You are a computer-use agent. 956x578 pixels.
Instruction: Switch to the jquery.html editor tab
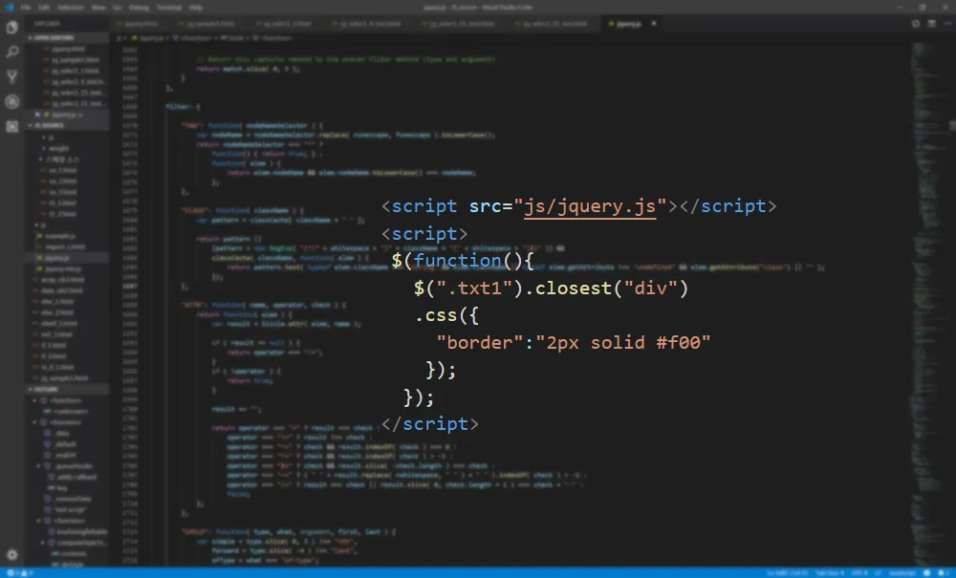click(141, 24)
